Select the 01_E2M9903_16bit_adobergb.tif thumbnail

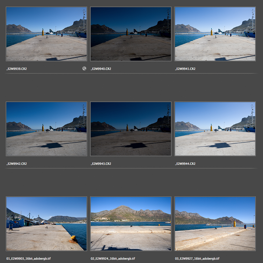(46, 224)
